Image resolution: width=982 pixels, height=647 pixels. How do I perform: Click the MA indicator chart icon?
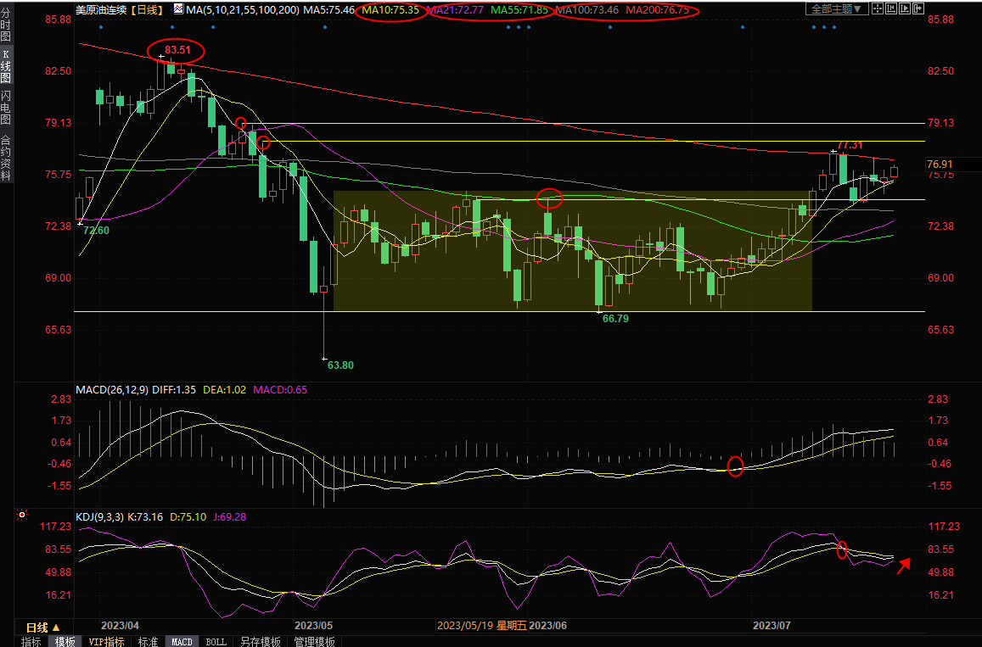pyautogui.click(x=177, y=9)
